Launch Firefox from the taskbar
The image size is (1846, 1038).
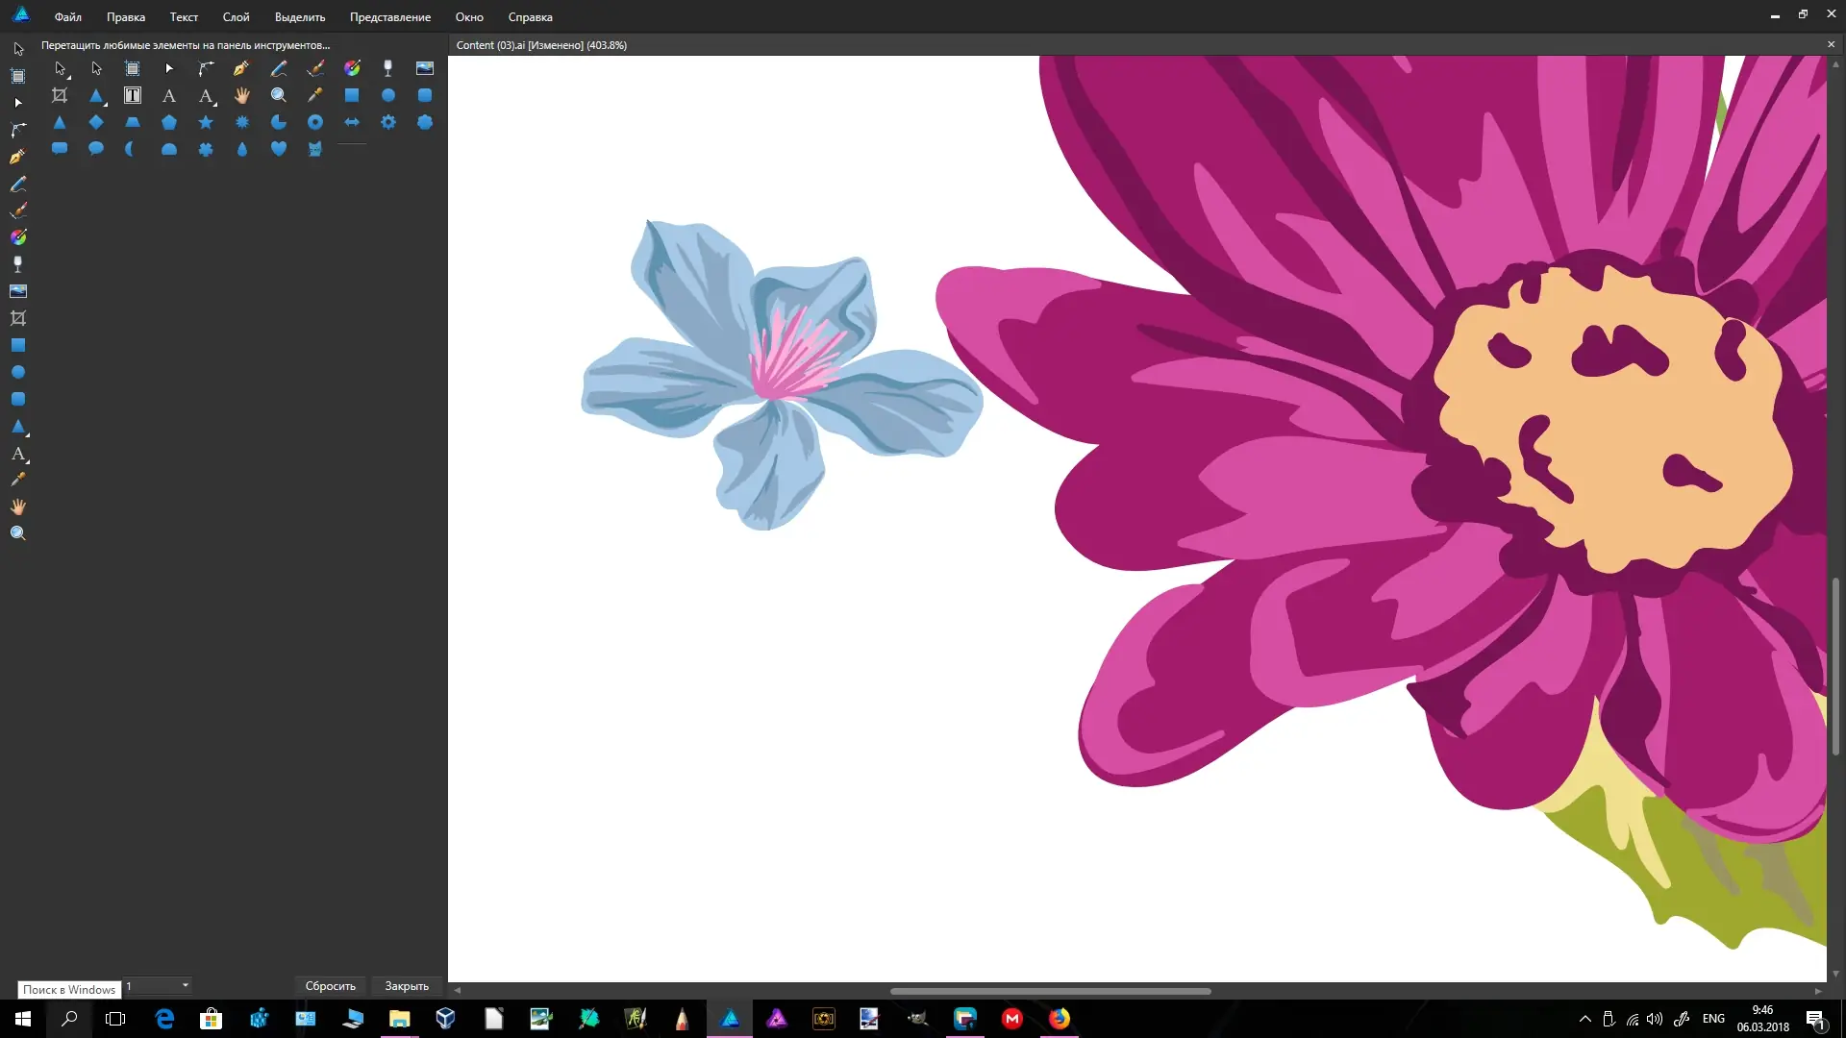[x=1059, y=1018]
